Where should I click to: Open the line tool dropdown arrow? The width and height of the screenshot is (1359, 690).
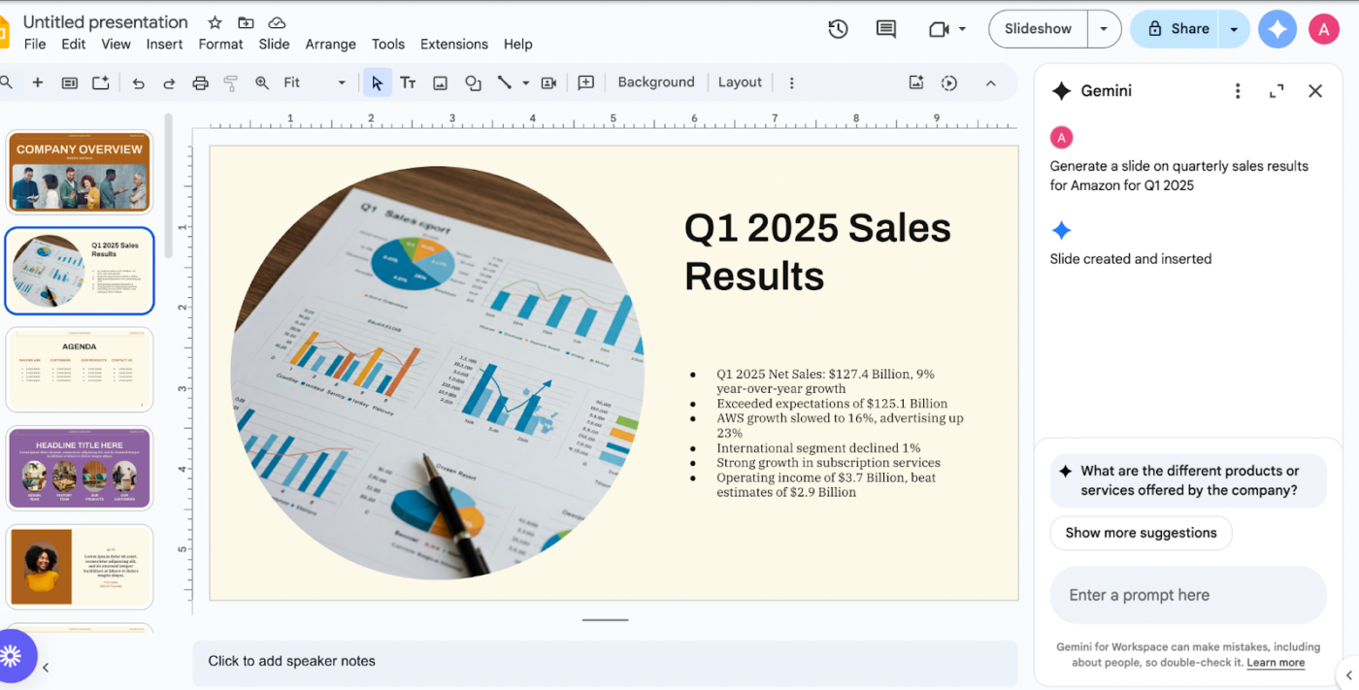(525, 82)
